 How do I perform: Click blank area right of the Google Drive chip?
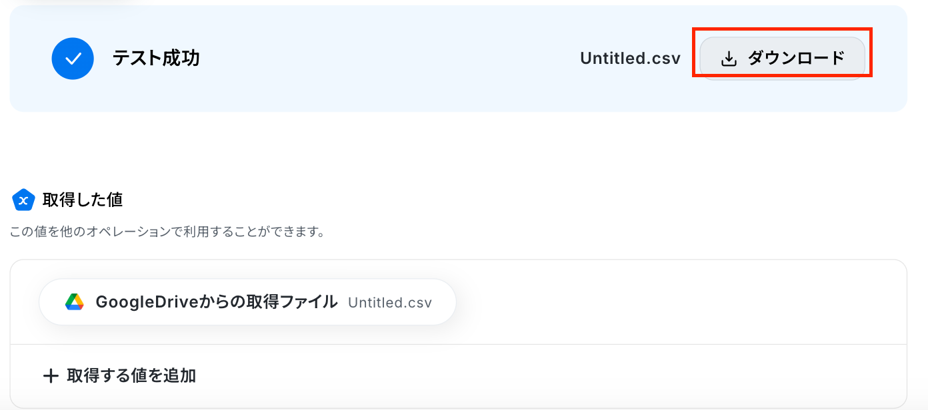point(667,302)
